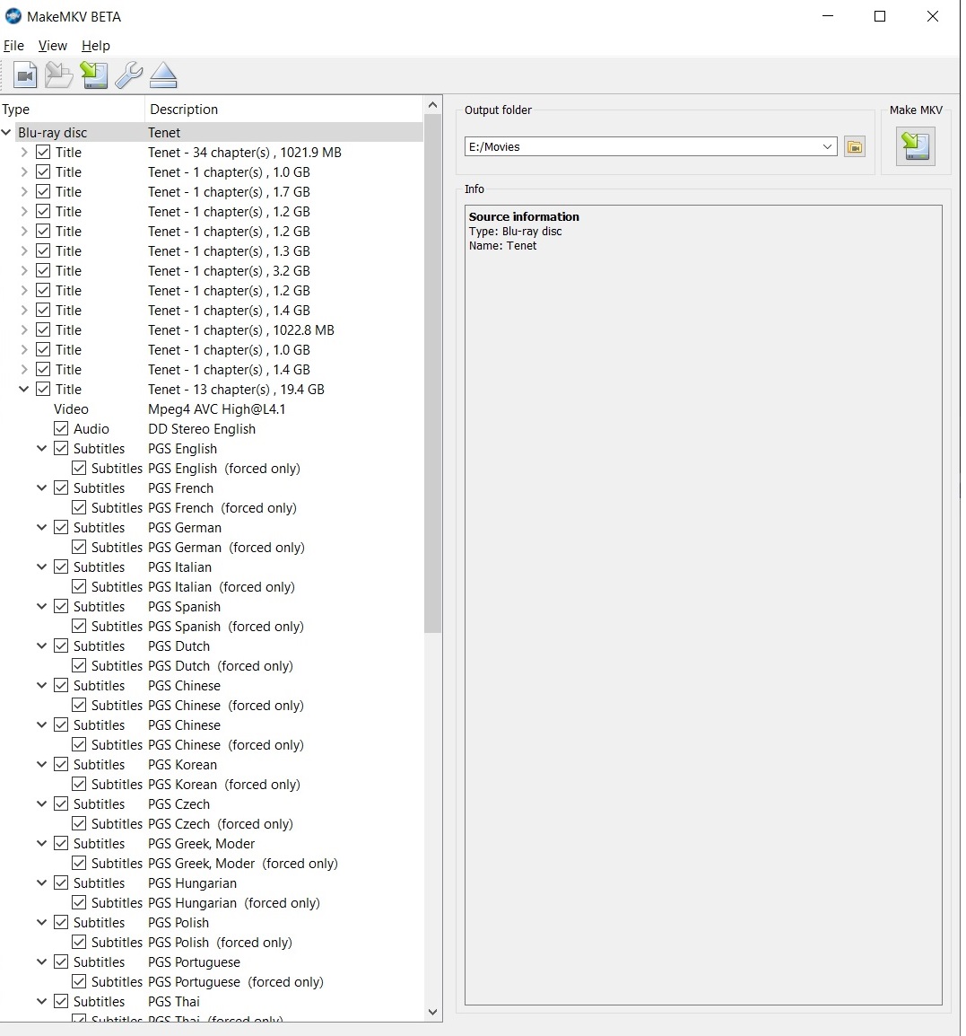Eject the disc with the eject icon
This screenshot has height=1036, width=966.
point(163,75)
